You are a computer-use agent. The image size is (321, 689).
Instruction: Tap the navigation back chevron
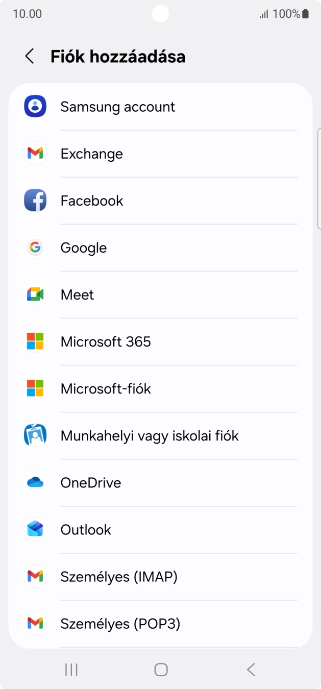coord(250,669)
